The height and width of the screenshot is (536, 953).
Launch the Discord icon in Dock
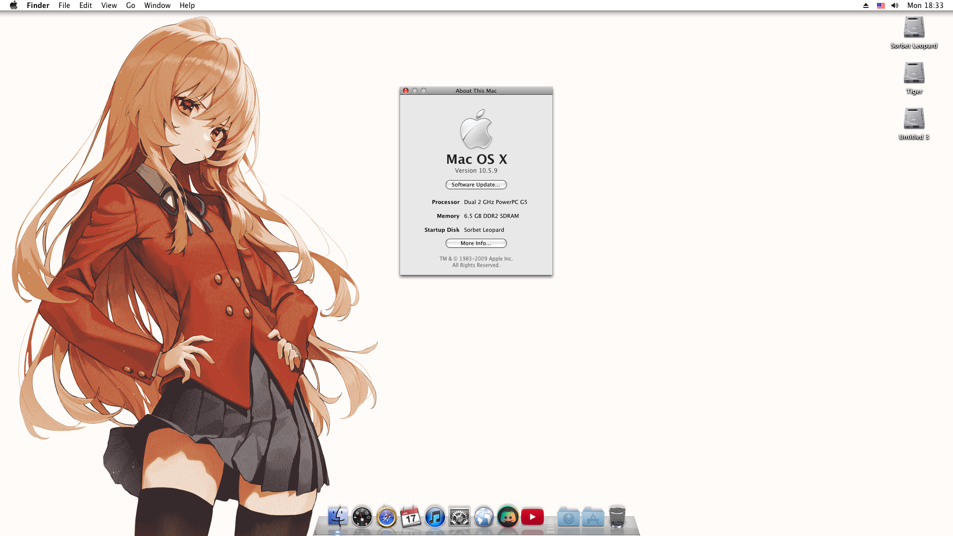(x=508, y=517)
